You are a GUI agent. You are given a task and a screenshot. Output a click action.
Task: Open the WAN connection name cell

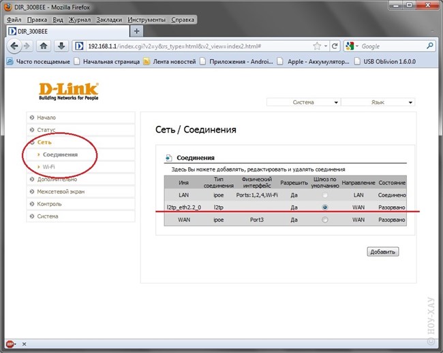(184, 220)
